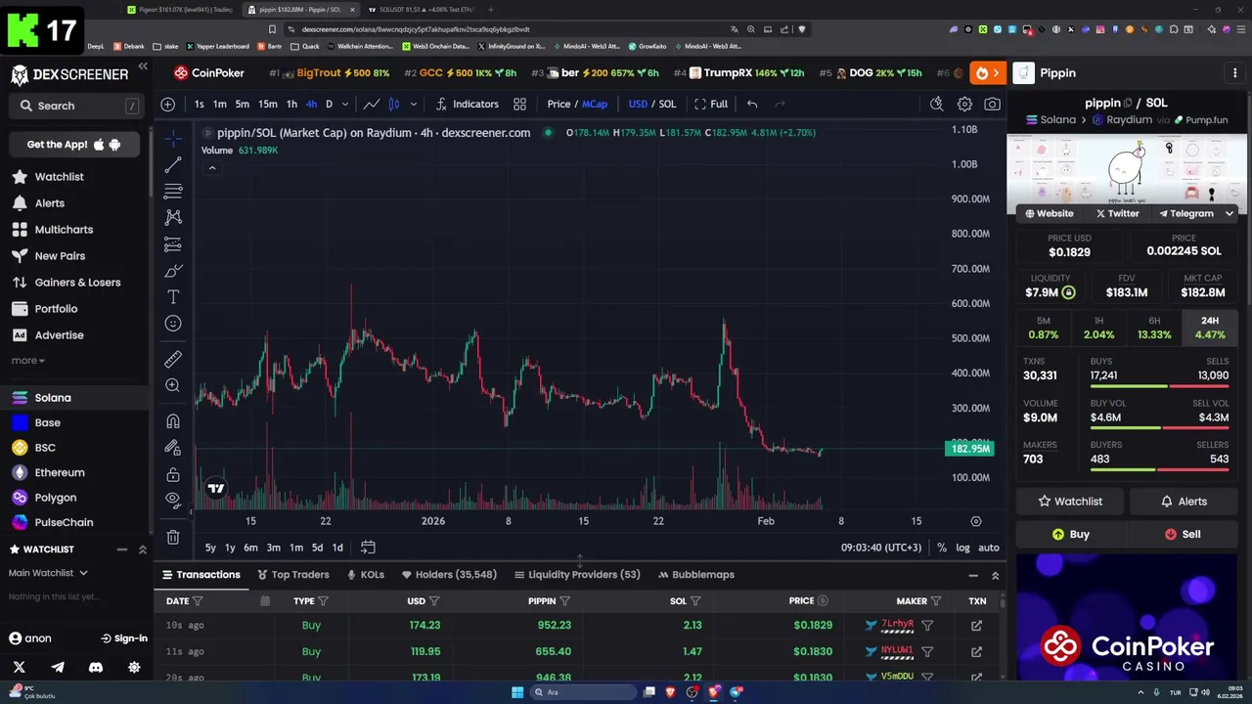Filter transactions by MAKER column

[936, 601]
